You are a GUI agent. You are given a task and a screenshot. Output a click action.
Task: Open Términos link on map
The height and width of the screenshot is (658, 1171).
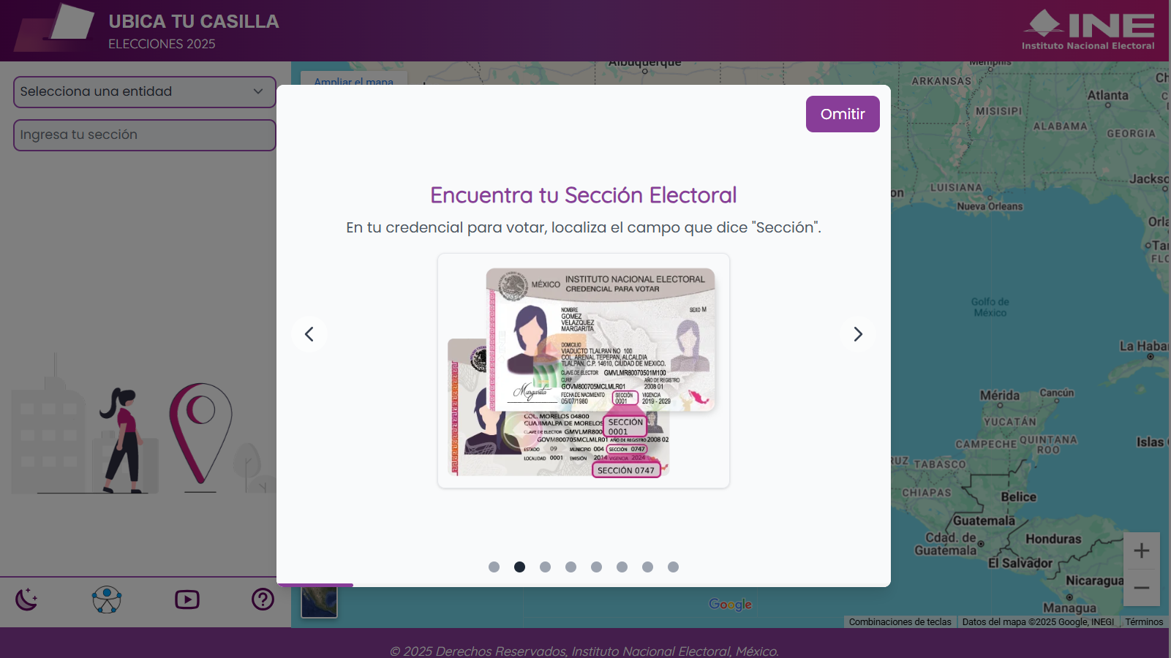1144,622
